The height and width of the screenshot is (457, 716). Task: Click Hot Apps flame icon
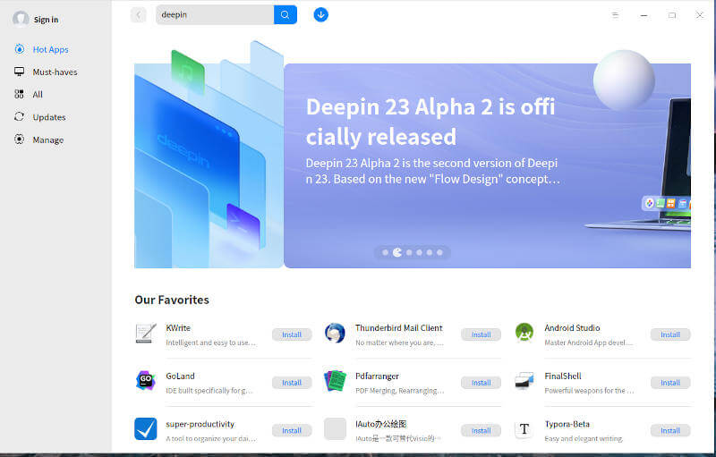[19, 49]
